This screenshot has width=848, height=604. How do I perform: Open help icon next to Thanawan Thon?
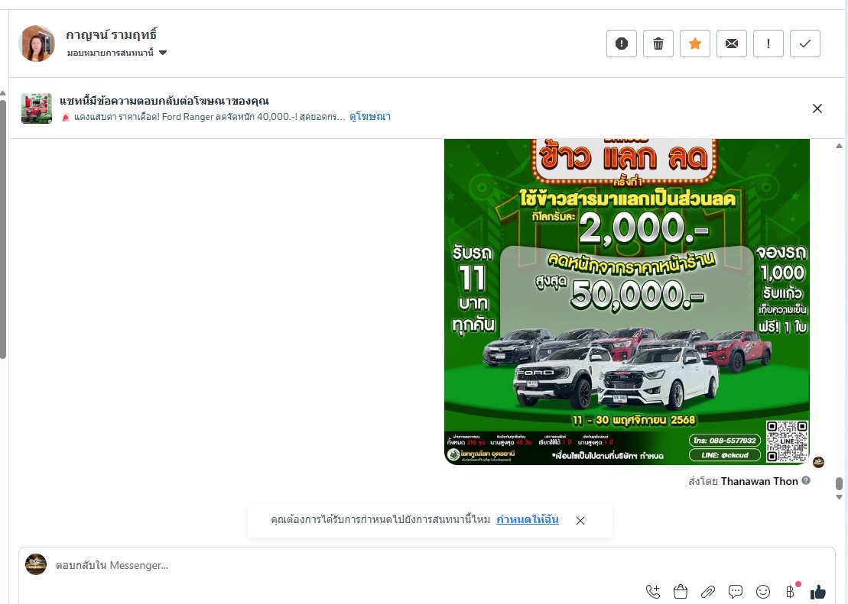[x=806, y=480]
